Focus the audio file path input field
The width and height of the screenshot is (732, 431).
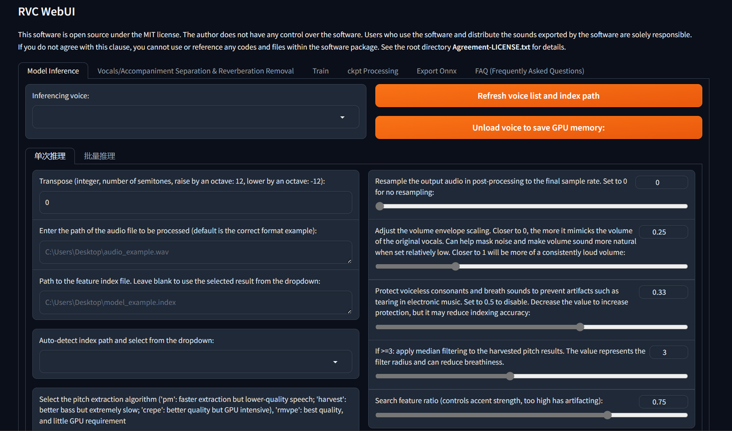pyautogui.click(x=195, y=252)
